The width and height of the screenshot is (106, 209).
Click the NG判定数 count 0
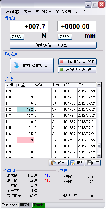(x=92, y=196)
